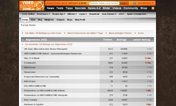
Task: Open Crysis 2 link
Action: click(x=83, y=14)
